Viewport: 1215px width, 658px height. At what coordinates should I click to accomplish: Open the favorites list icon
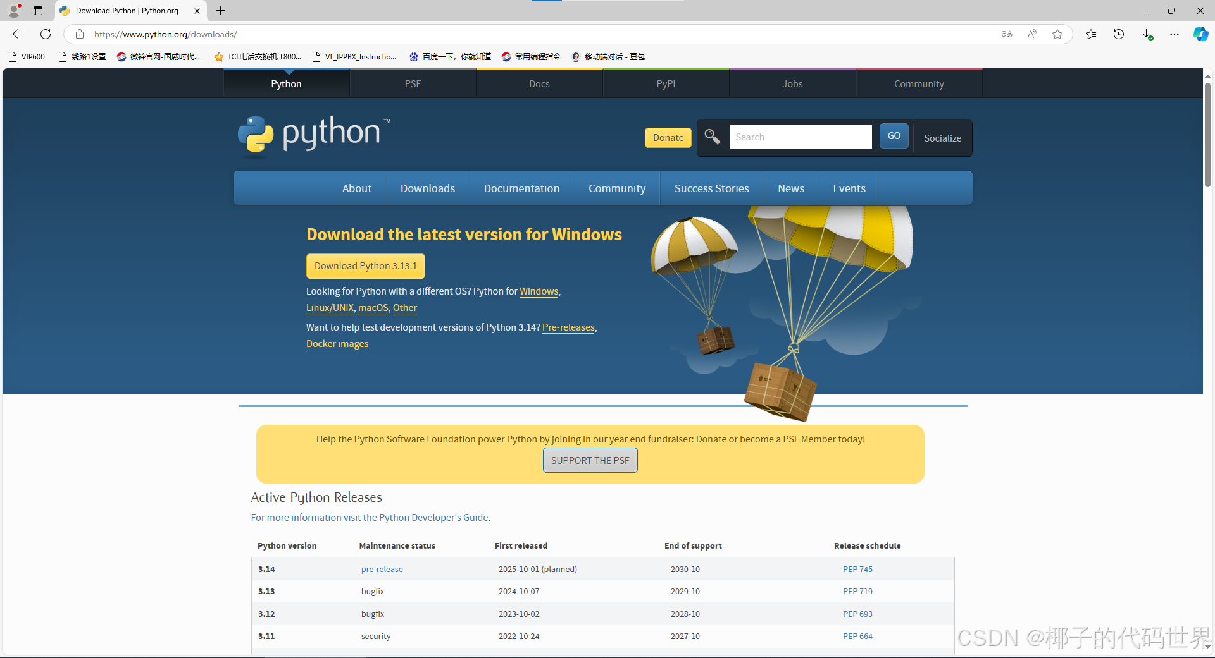pyautogui.click(x=1091, y=34)
